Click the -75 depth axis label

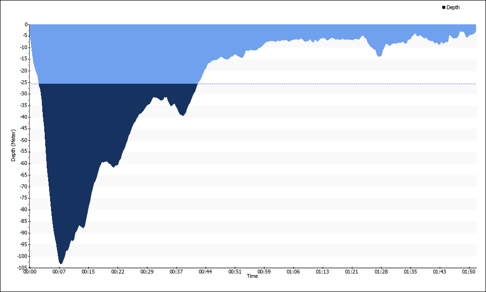click(24, 198)
